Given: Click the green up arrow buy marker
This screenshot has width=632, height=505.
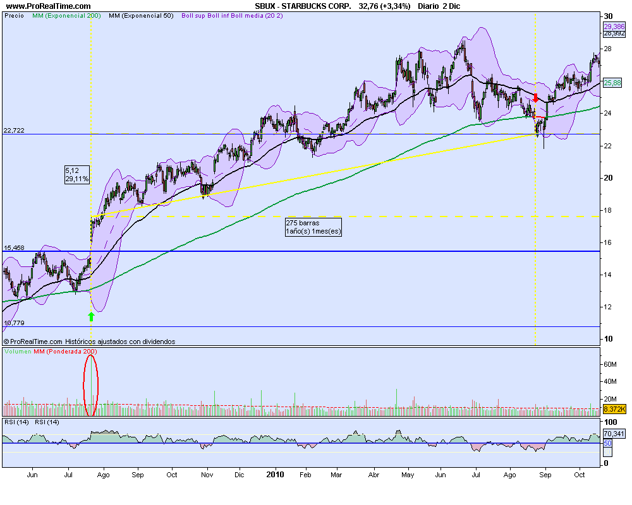Looking at the screenshot, I should coord(91,316).
